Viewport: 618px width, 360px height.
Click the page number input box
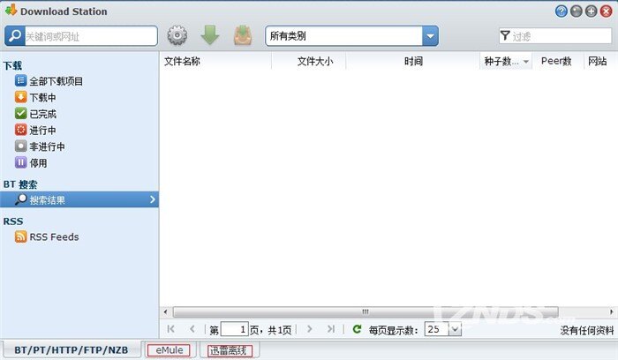point(235,329)
